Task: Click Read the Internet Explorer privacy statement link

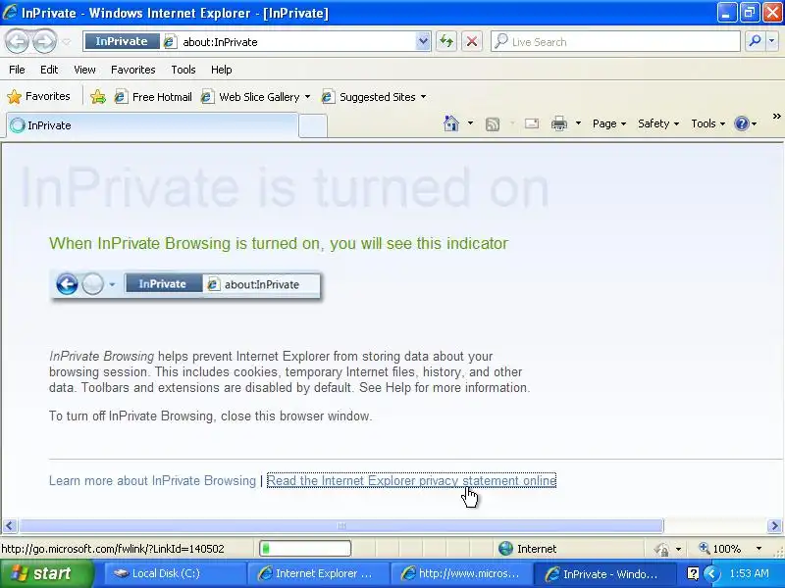Action: (x=411, y=480)
